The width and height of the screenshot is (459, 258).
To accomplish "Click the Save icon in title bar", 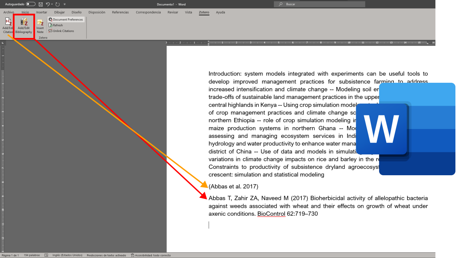I will click(x=41, y=4).
